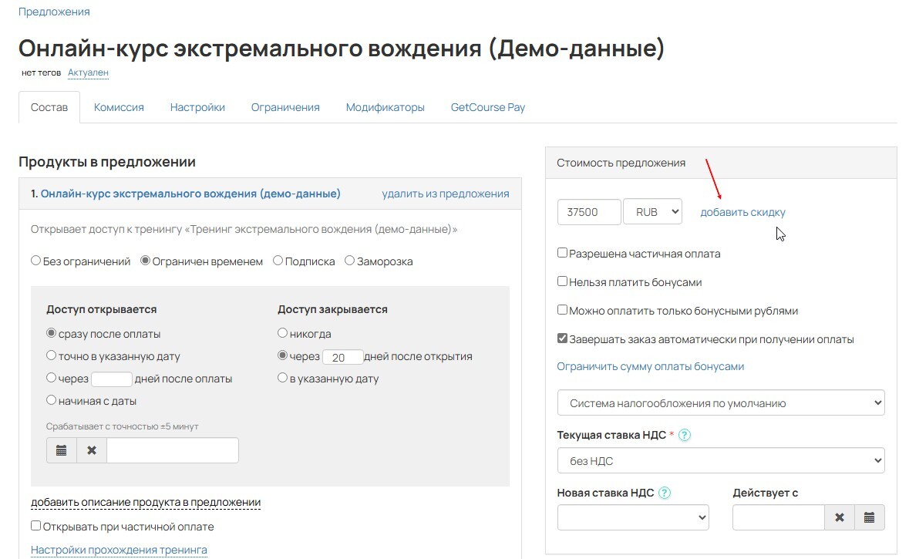This screenshot has height=559, width=909.
Task: Enable Разрешена частичная оплата checkbox
Action: coord(563,253)
